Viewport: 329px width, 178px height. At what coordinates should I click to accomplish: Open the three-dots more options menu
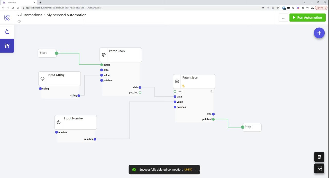coord(283,18)
